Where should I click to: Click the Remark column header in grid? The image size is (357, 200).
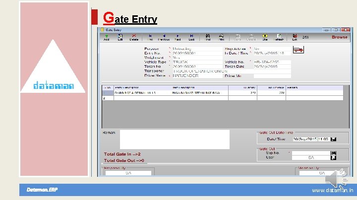(314, 87)
